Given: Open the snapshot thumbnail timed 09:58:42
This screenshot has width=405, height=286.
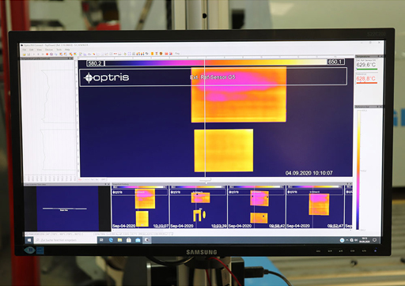Looking at the screenshot, I should point(256,207).
